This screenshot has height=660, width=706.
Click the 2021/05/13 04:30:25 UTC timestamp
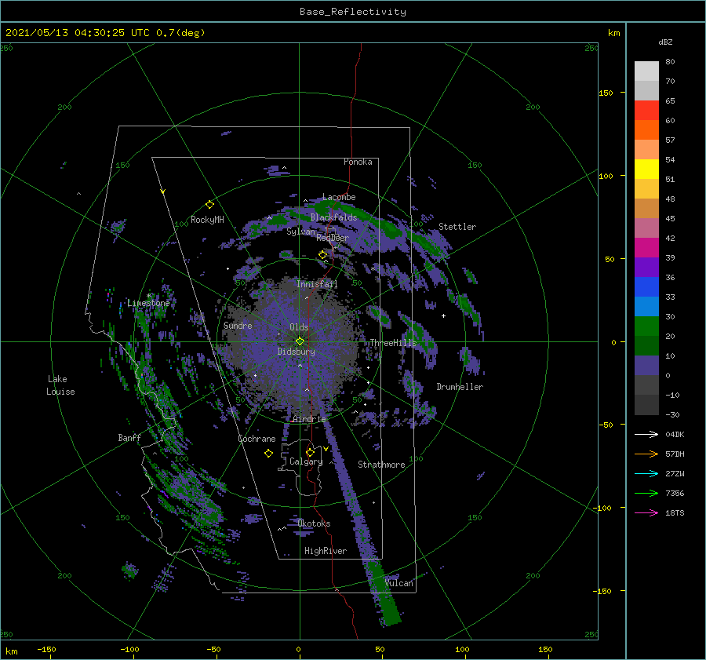77,33
